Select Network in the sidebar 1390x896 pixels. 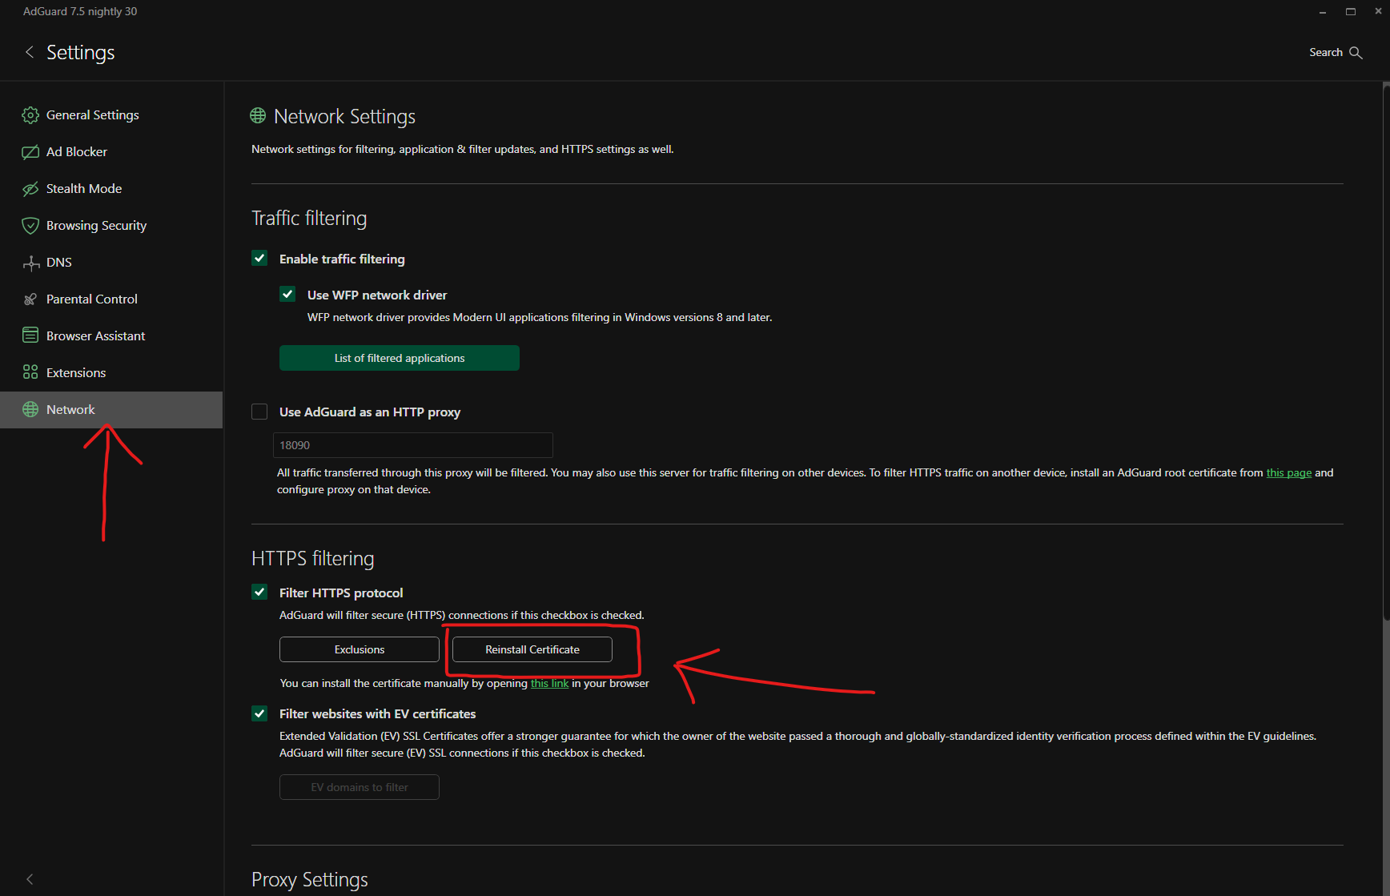click(x=111, y=410)
